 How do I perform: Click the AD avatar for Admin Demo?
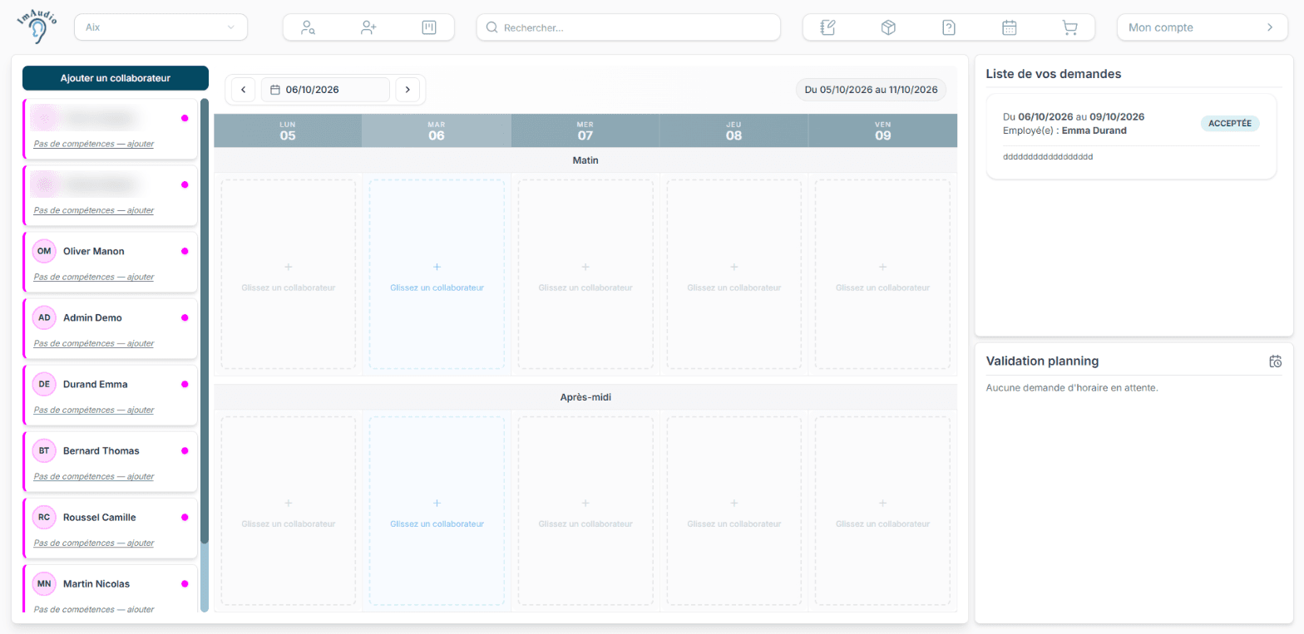pyautogui.click(x=44, y=317)
